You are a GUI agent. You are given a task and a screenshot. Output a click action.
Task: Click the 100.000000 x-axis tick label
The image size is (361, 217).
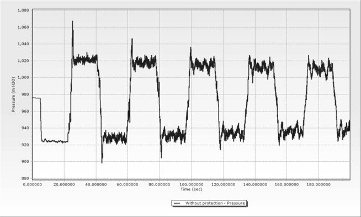coord(192,184)
